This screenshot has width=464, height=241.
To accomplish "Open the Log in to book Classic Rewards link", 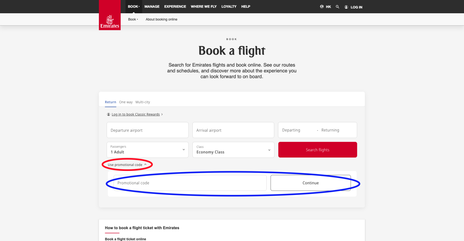I will coord(136,114).
